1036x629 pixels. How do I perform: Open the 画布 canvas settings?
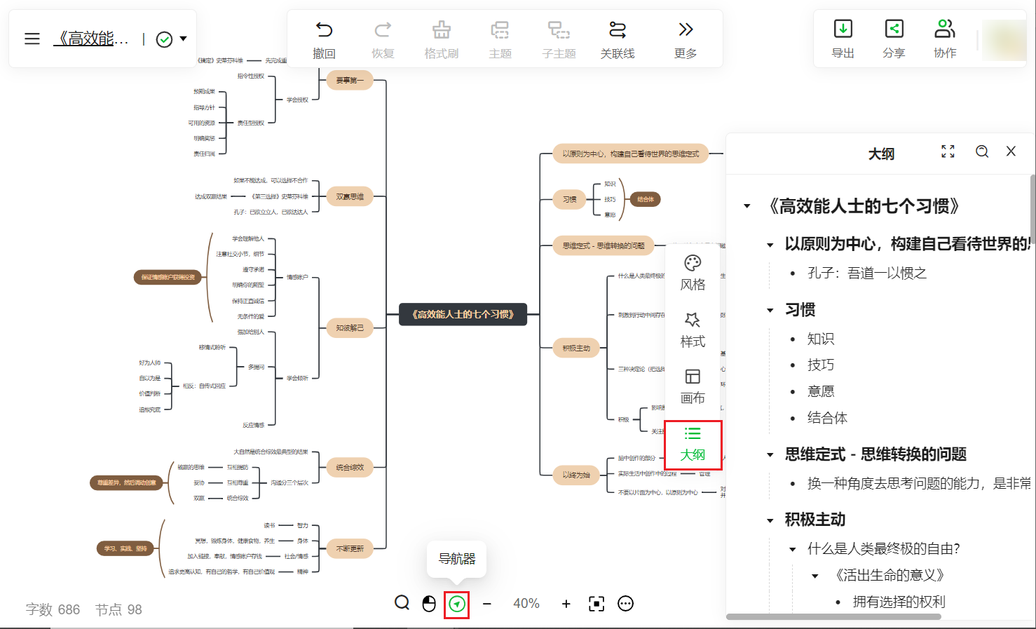(x=693, y=386)
